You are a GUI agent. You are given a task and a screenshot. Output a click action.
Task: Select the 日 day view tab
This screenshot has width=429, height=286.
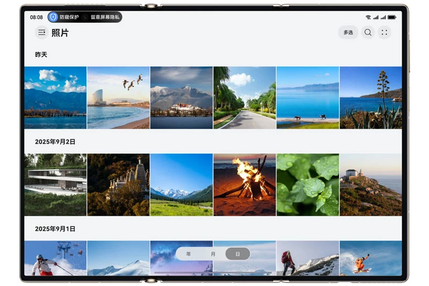[x=238, y=254]
